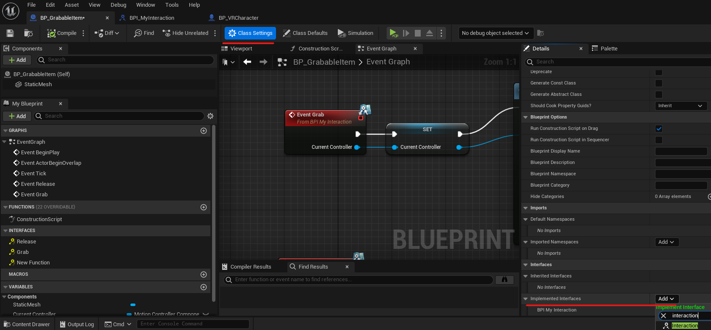Click the find-in-all-blueprints binoculars icon

(504, 280)
